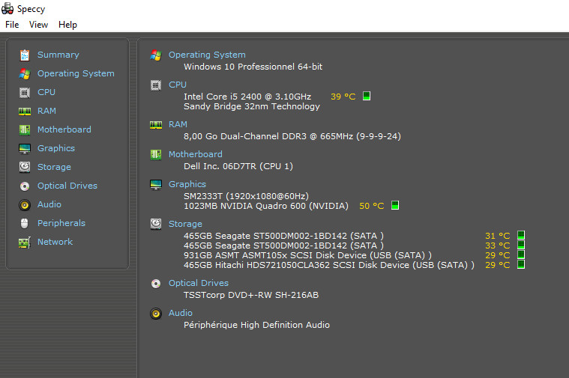The height and width of the screenshot is (378, 569).
Task: Click the CPU chip icon in sidebar
Action: (25, 92)
